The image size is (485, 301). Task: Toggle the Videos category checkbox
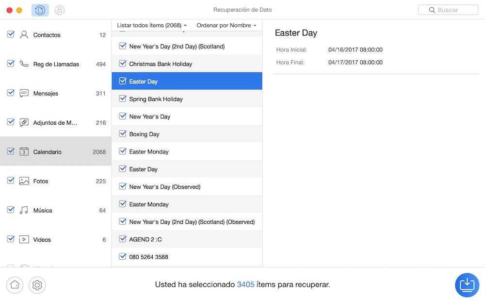point(11,239)
